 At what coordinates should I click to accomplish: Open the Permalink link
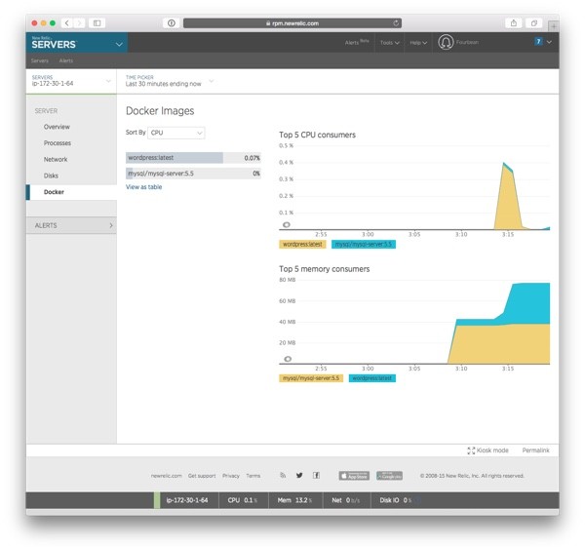[x=535, y=450]
